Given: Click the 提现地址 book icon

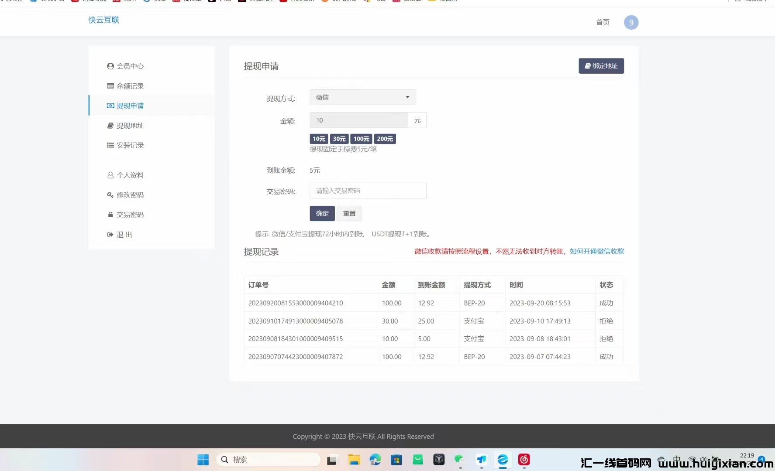Looking at the screenshot, I should tap(110, 126).
